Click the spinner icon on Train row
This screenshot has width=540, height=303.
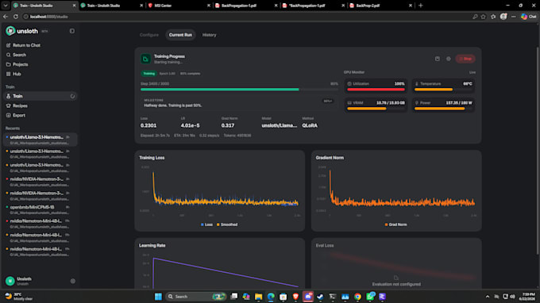tap(72, 96)
